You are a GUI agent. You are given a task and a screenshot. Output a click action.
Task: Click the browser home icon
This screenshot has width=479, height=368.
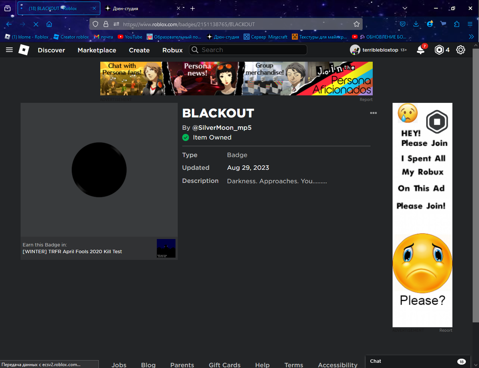[49, 24]
